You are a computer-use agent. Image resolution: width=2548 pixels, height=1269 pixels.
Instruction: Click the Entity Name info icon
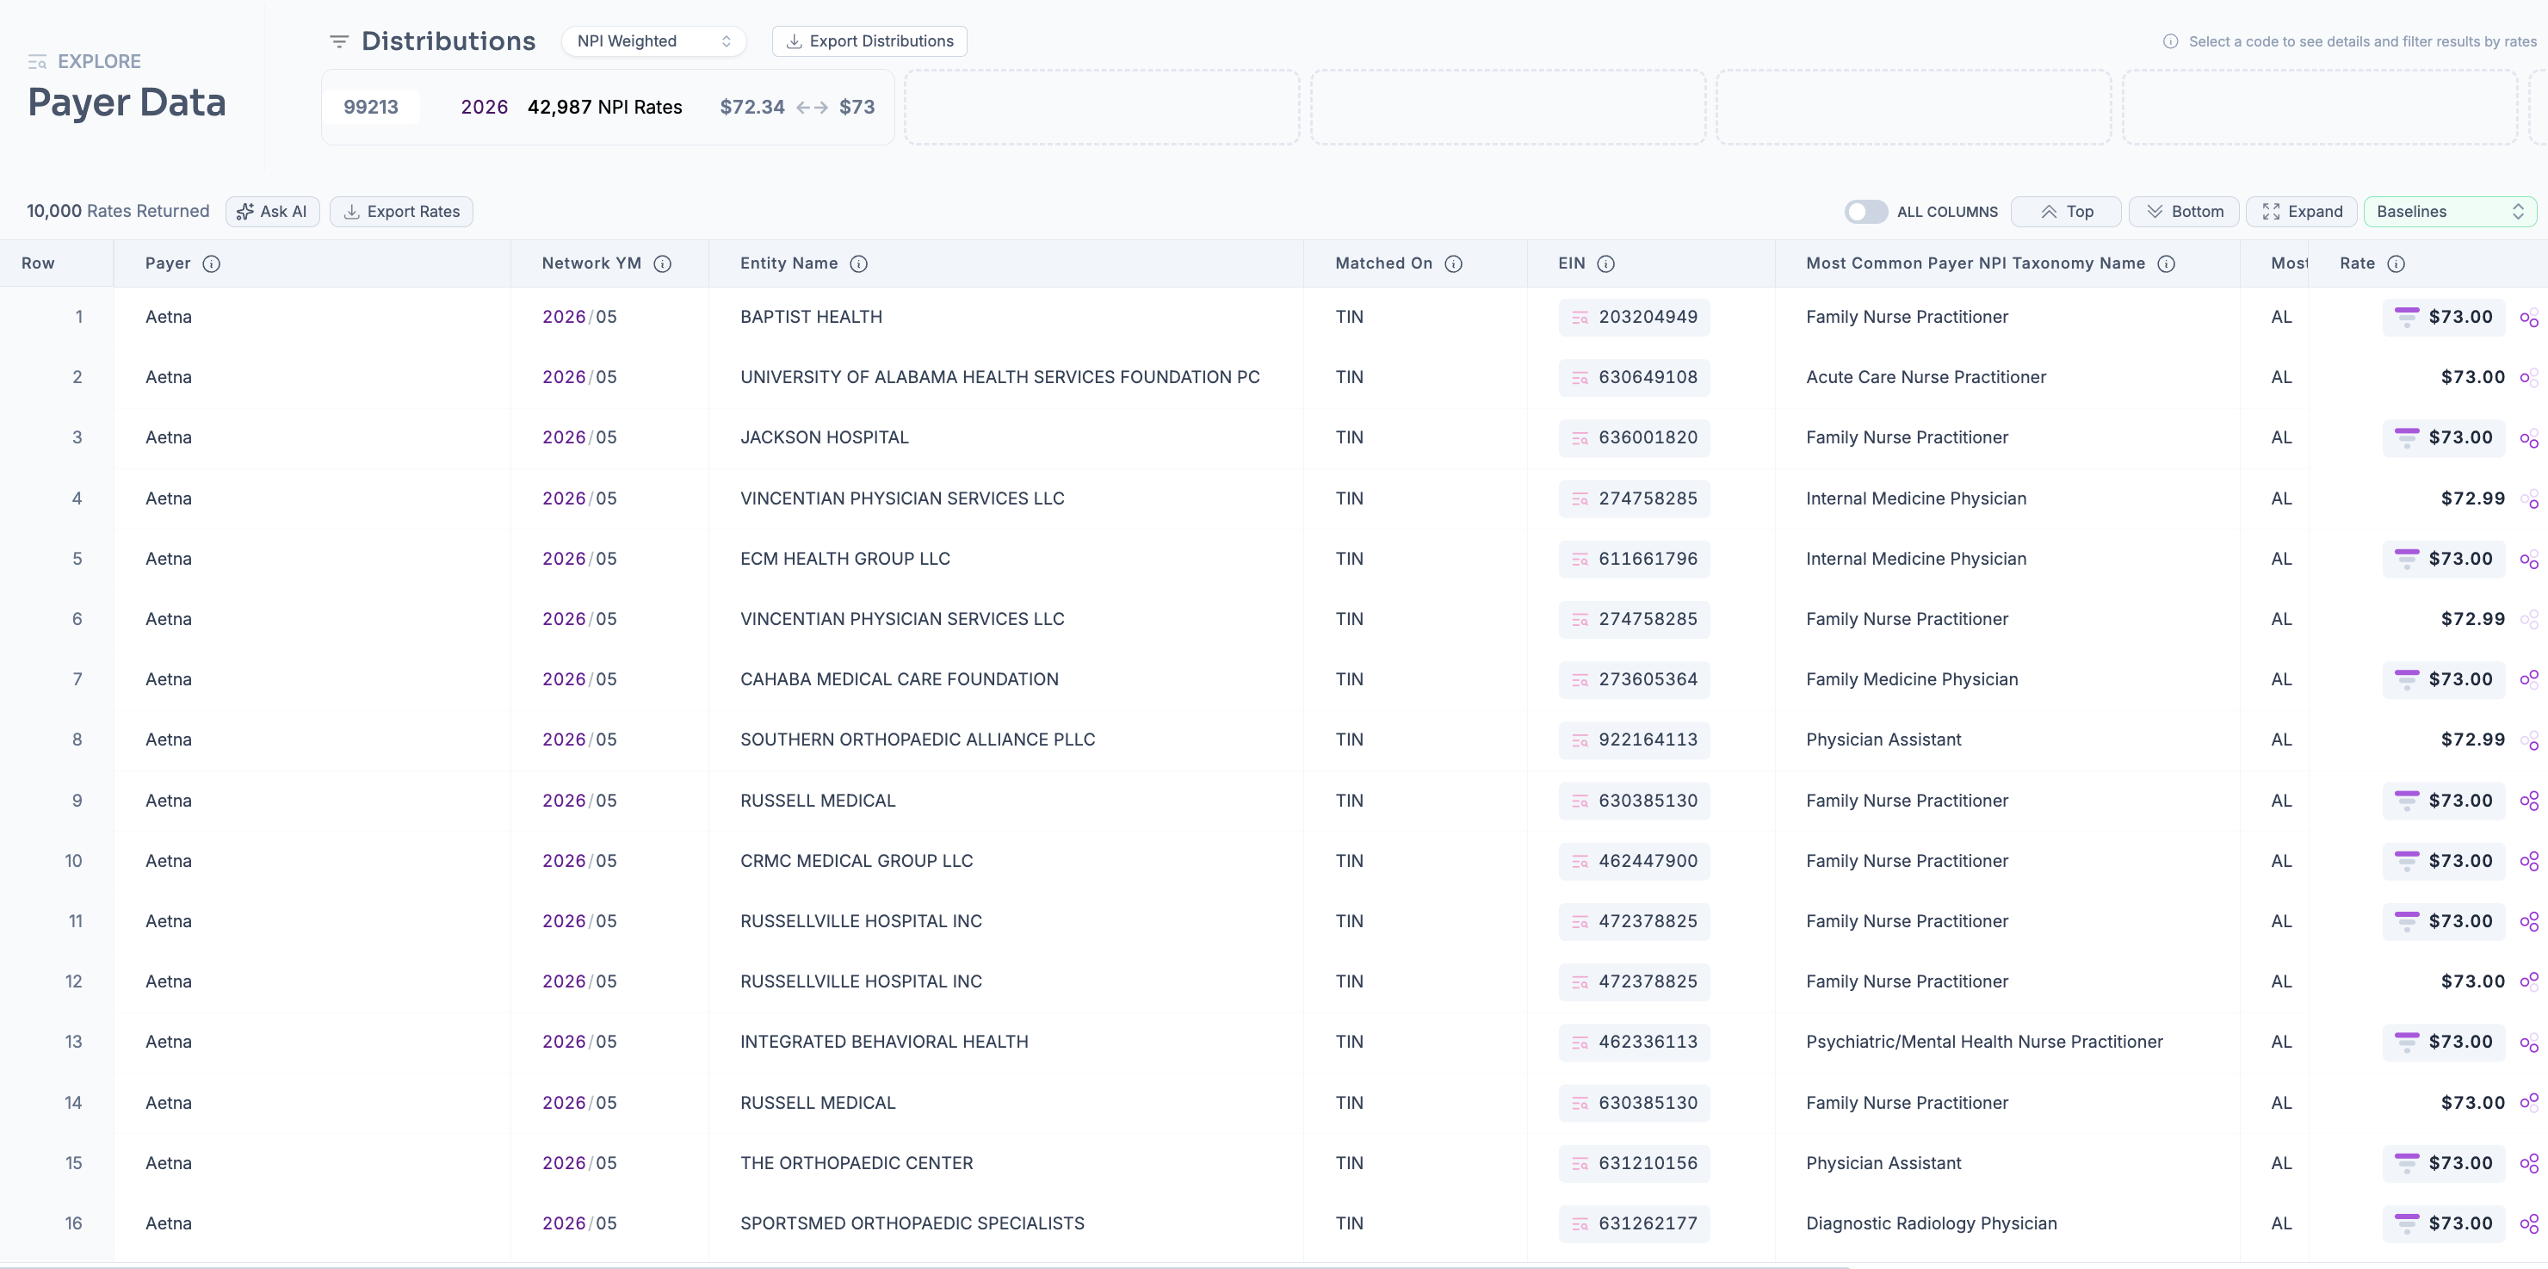(858, 263)
